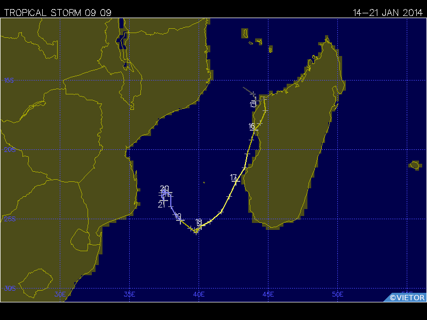
Task: Click the 45E longitude label
Action: [268, 294]
